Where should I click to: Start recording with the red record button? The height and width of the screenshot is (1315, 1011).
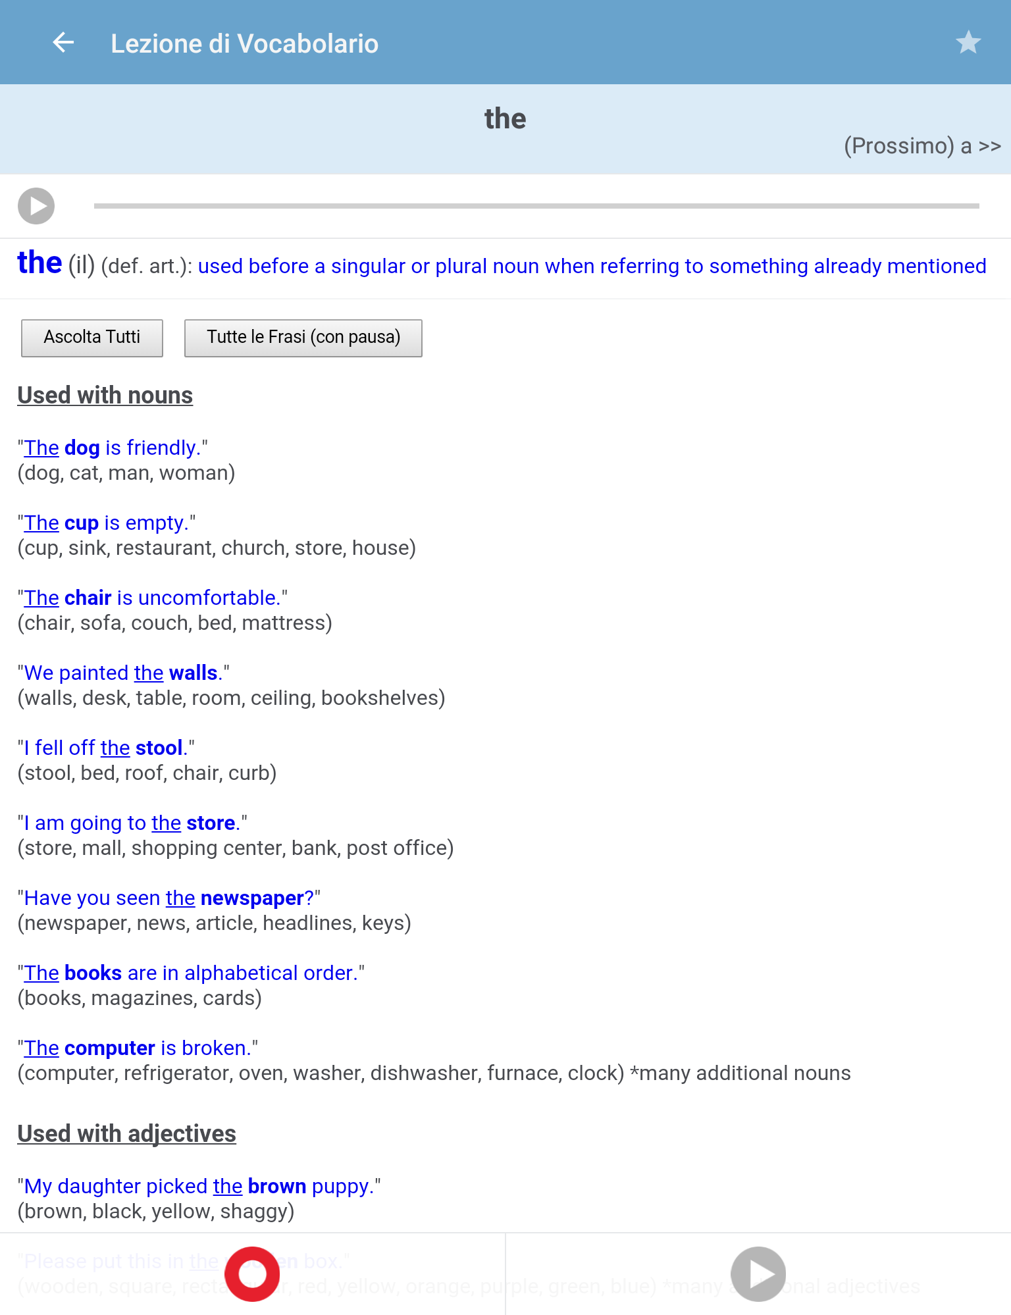[252, 1274]
